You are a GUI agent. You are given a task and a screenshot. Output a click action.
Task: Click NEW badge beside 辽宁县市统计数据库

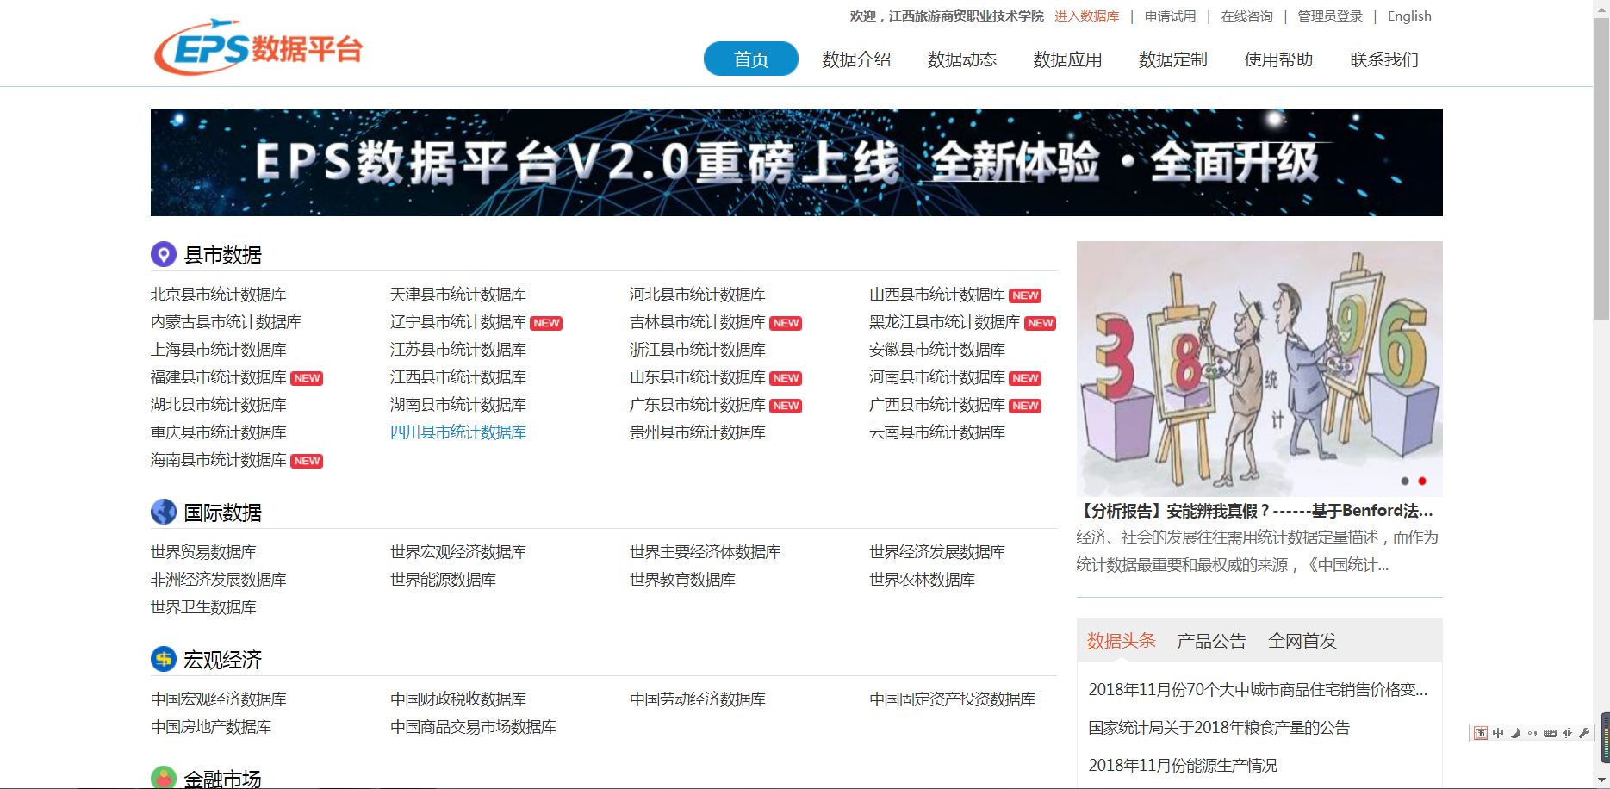click(546, 323)
